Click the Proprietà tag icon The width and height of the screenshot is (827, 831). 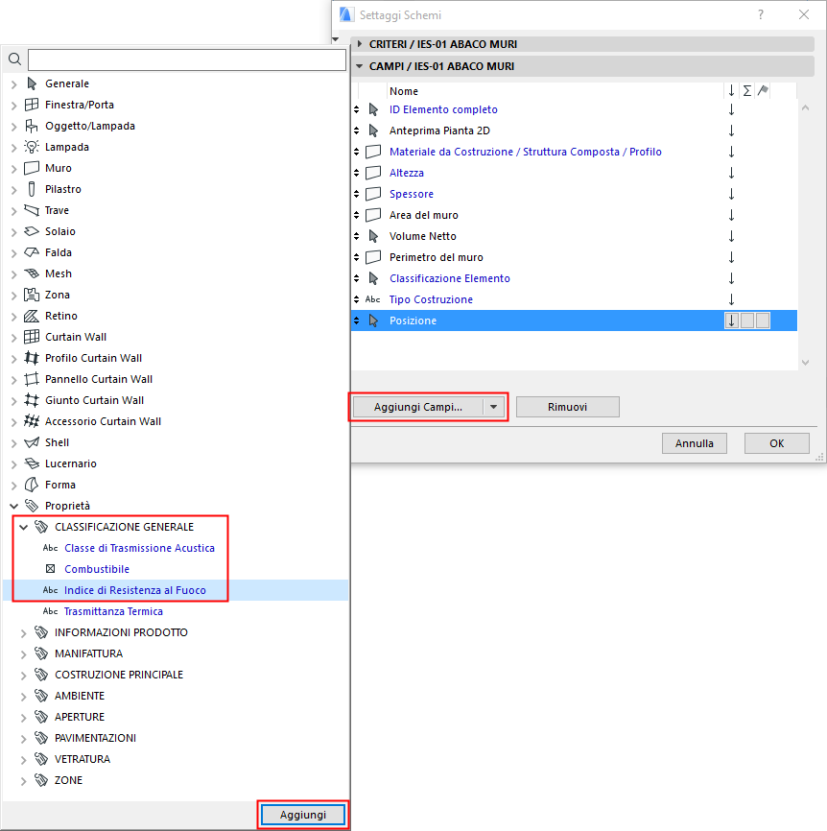32,506
